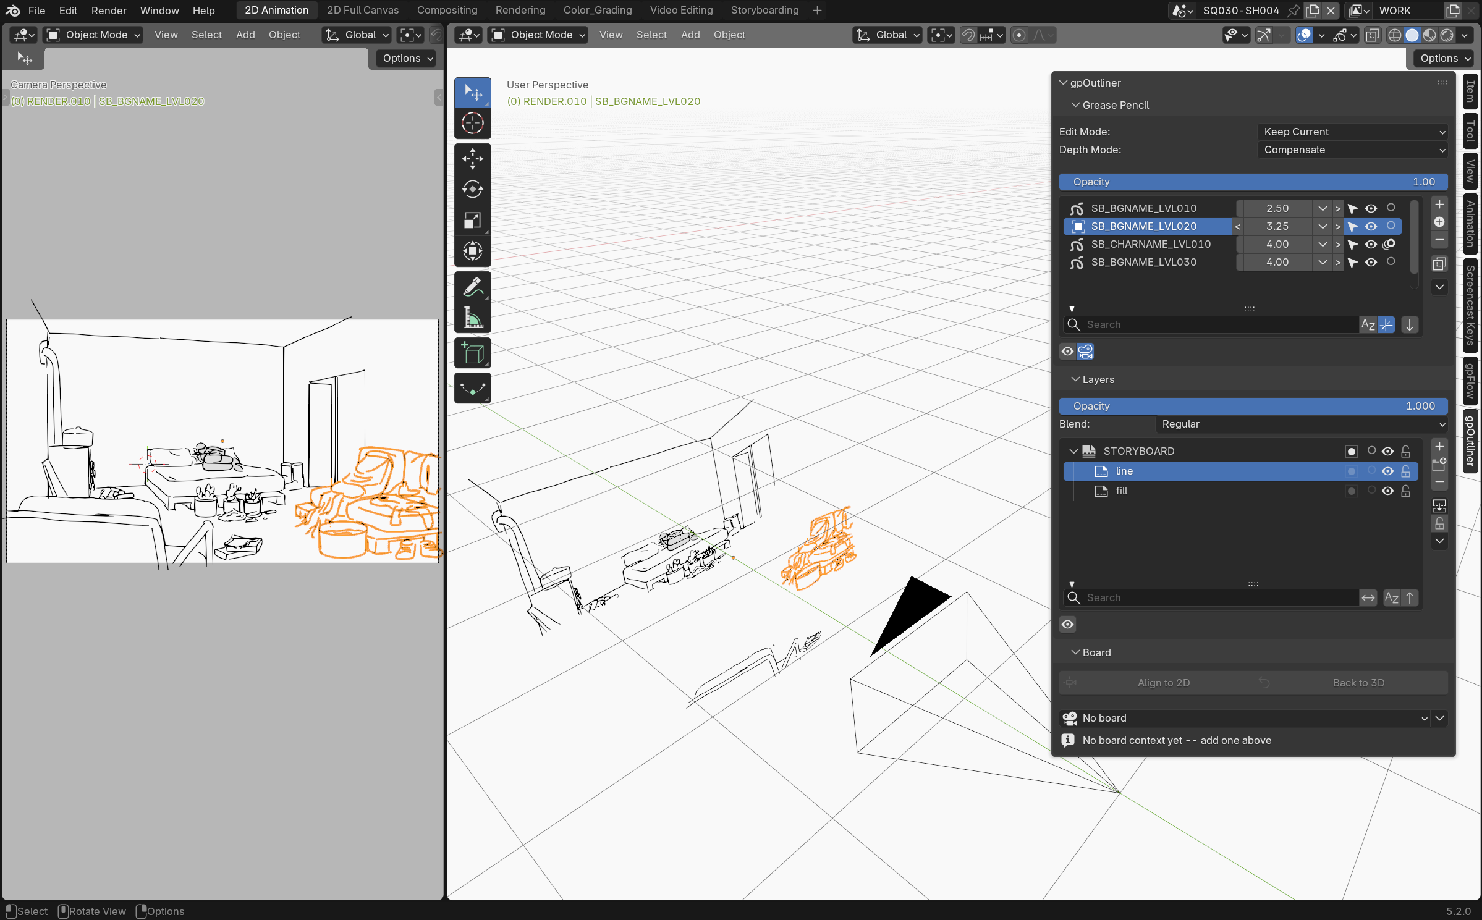Open the Render menu
Image resolution: width=1482 pixels, height=920 pixels.
[109, 11]
